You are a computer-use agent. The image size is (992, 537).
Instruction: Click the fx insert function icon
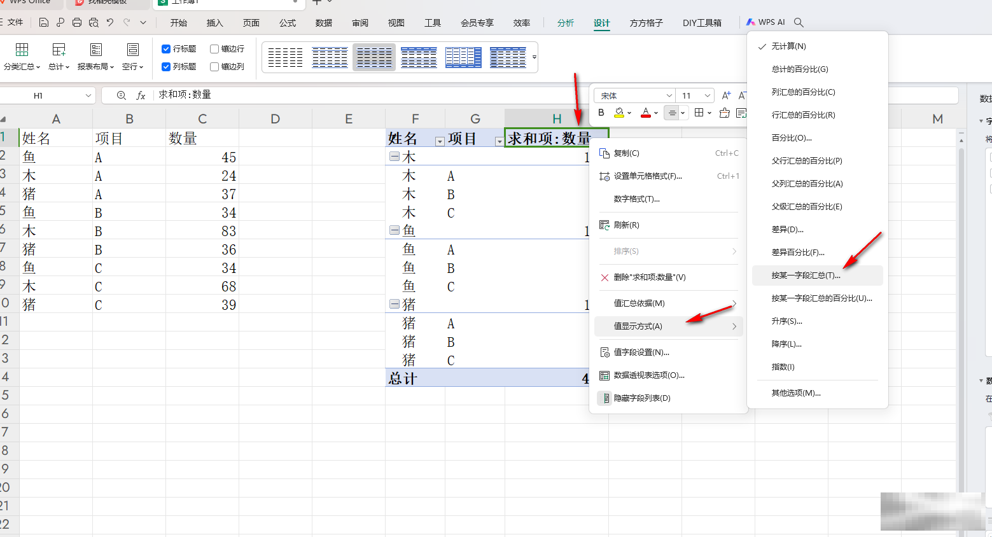(x=141, y=95)
